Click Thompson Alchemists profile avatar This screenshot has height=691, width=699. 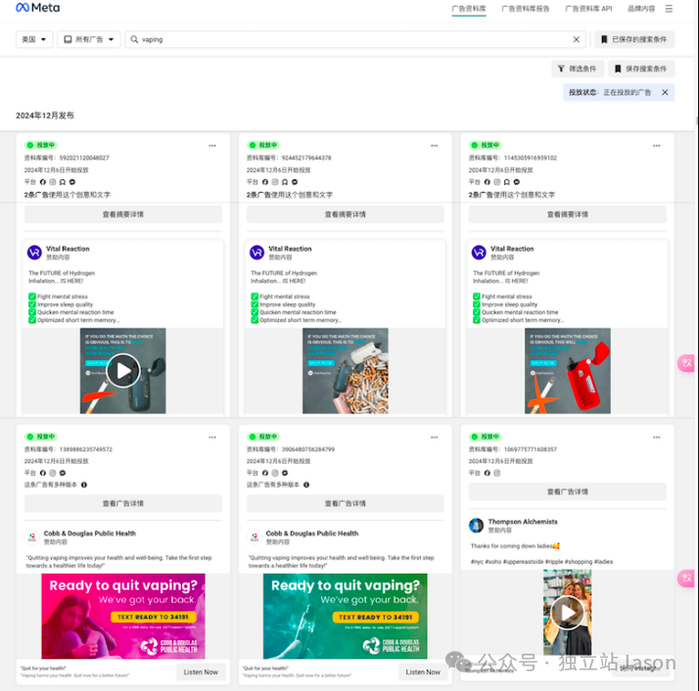click(x=477, y=526)
